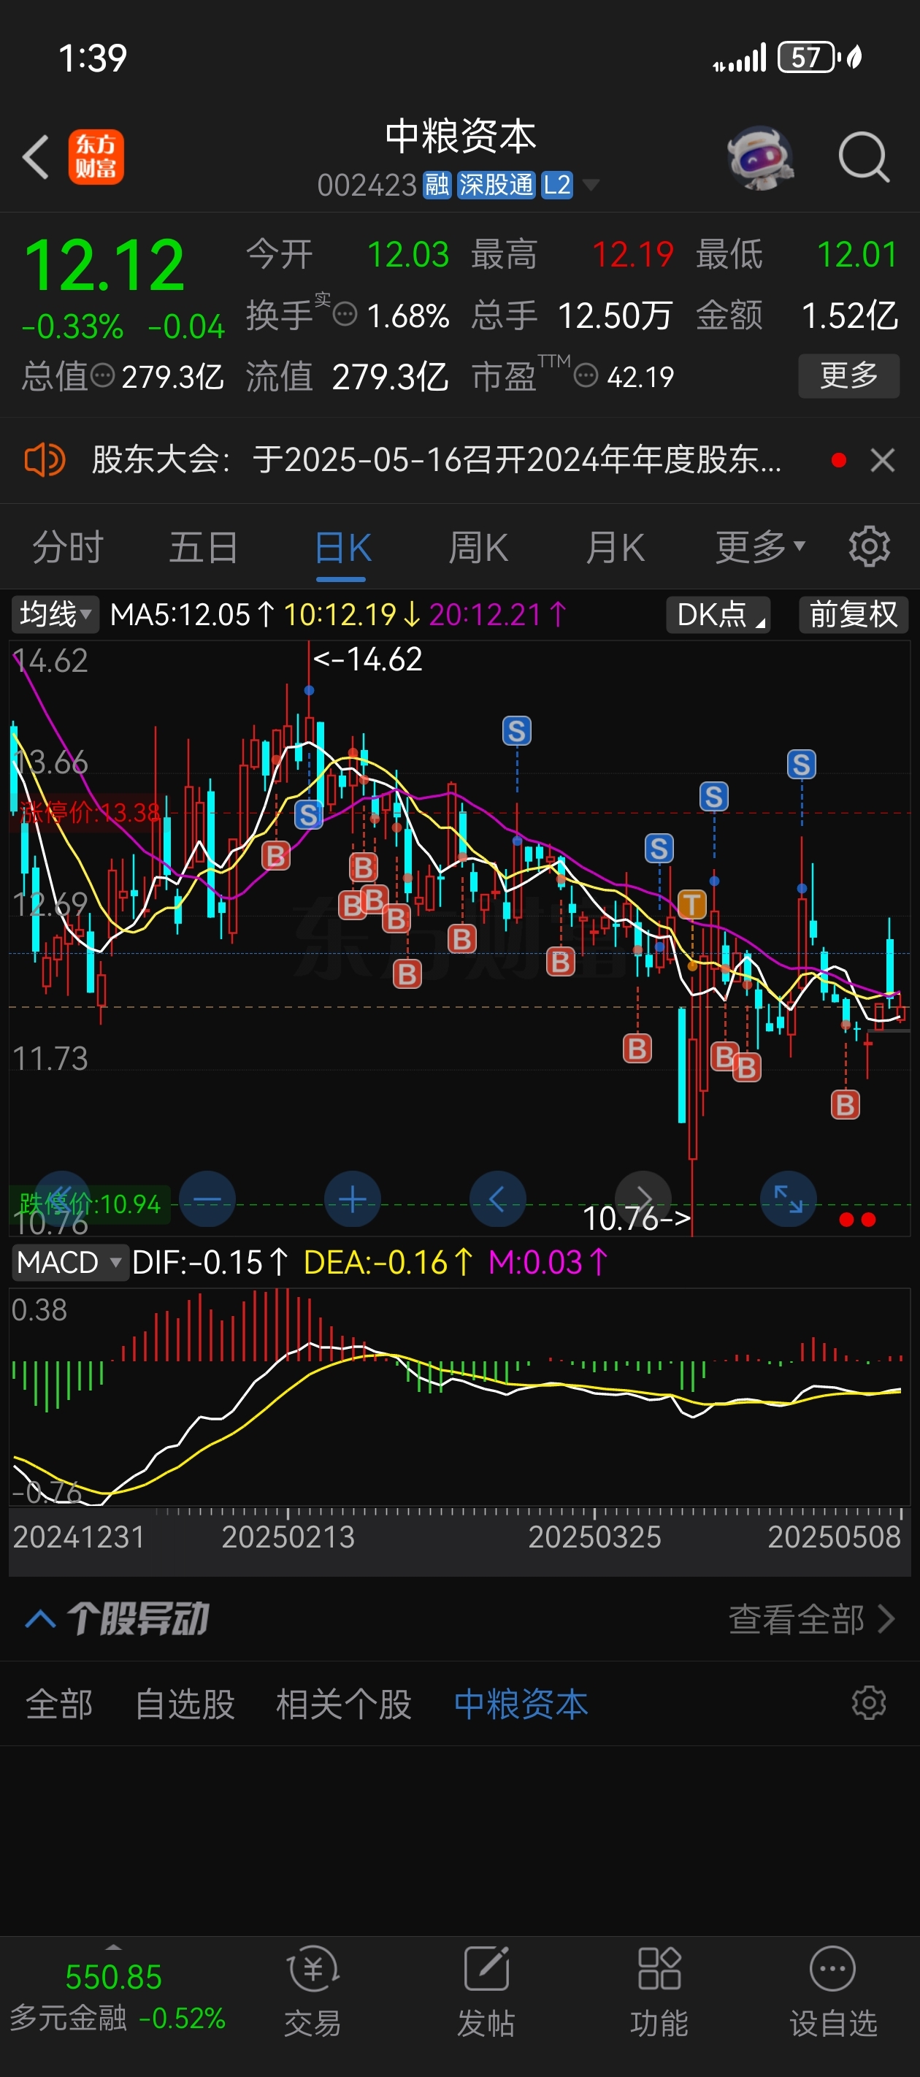Tap 更多 button in quote panel
The width and height of the screenshot is (920, 2077).
(x=849, y=375)
